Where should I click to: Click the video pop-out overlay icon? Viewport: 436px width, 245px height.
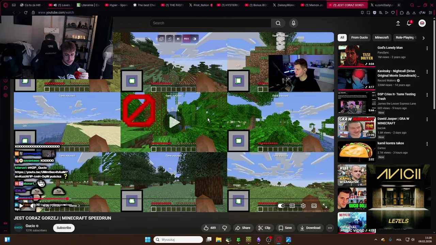pos(161,39)
